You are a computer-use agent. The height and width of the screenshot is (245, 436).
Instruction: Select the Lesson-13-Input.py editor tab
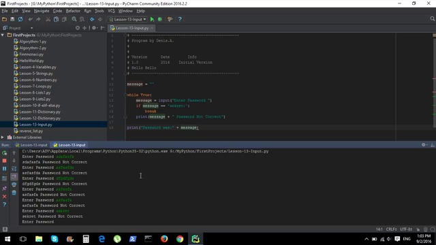click(131, 28)
